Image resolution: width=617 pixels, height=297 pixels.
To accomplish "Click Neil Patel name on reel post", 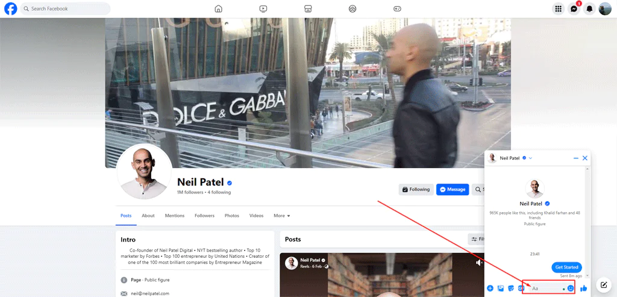I will (x=310, y=260).
